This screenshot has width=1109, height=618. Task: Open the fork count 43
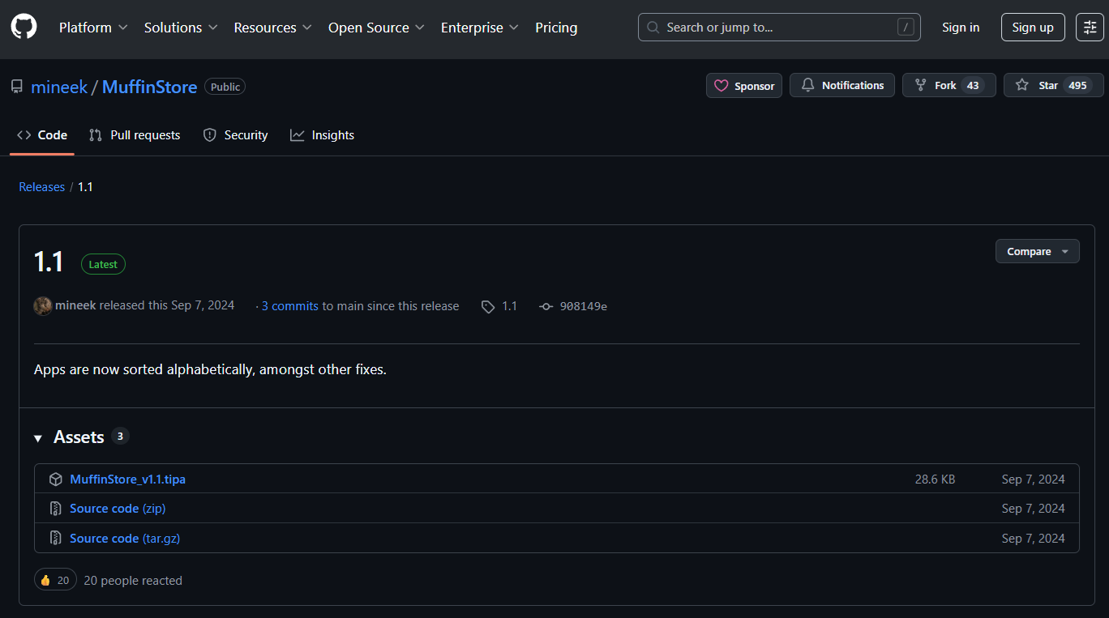[973, 85]
